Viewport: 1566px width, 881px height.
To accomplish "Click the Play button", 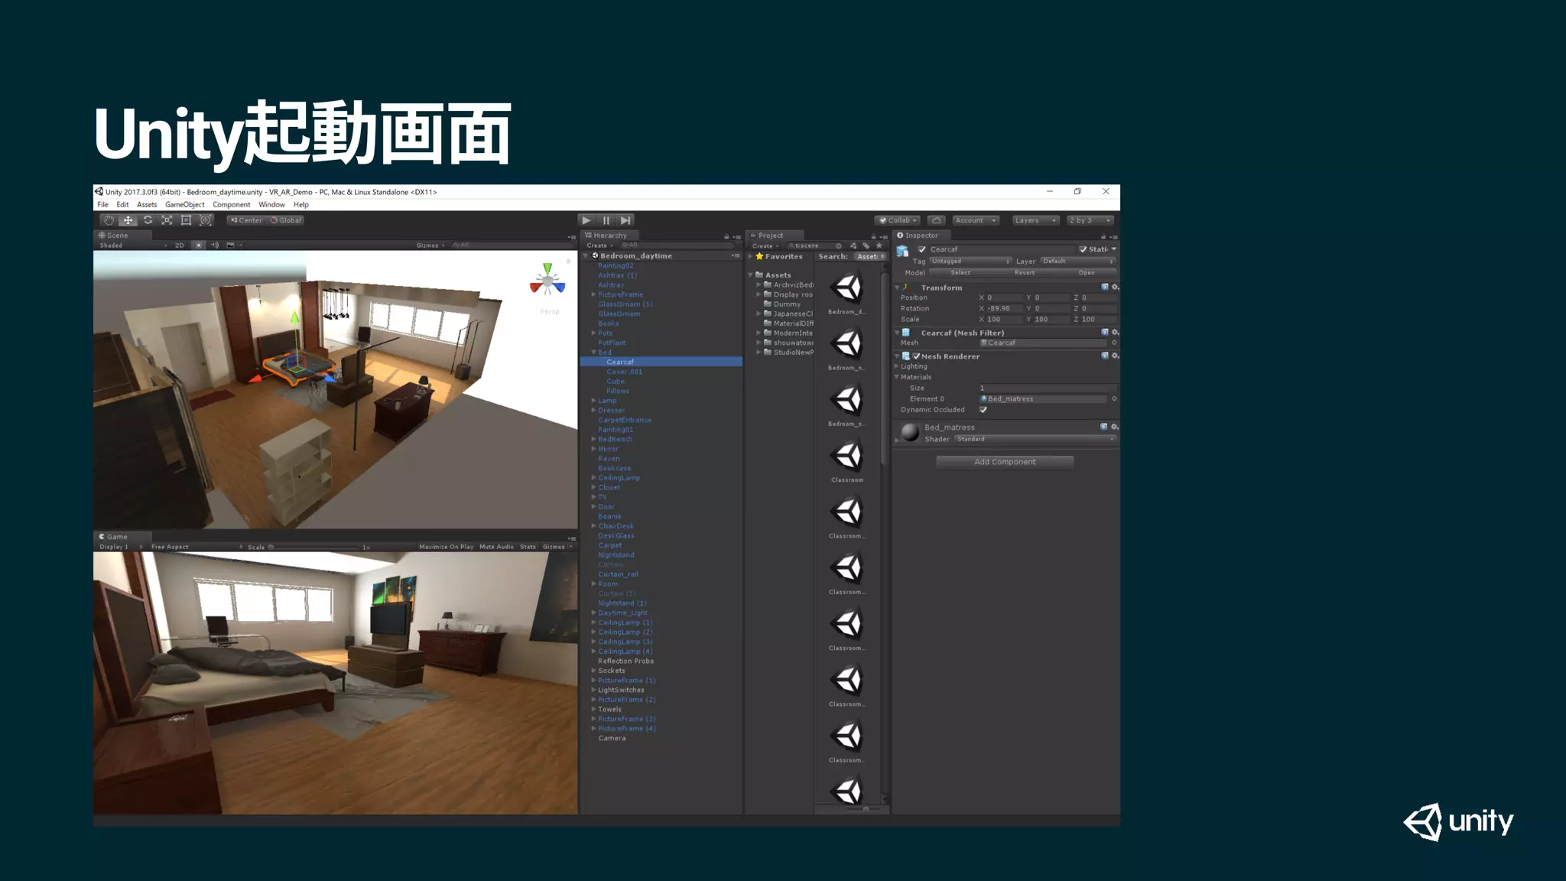I will coord(586,220).
